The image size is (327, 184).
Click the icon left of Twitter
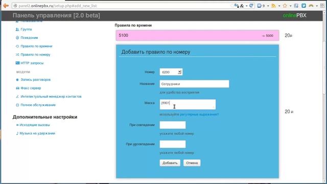[x=296, y=6]
